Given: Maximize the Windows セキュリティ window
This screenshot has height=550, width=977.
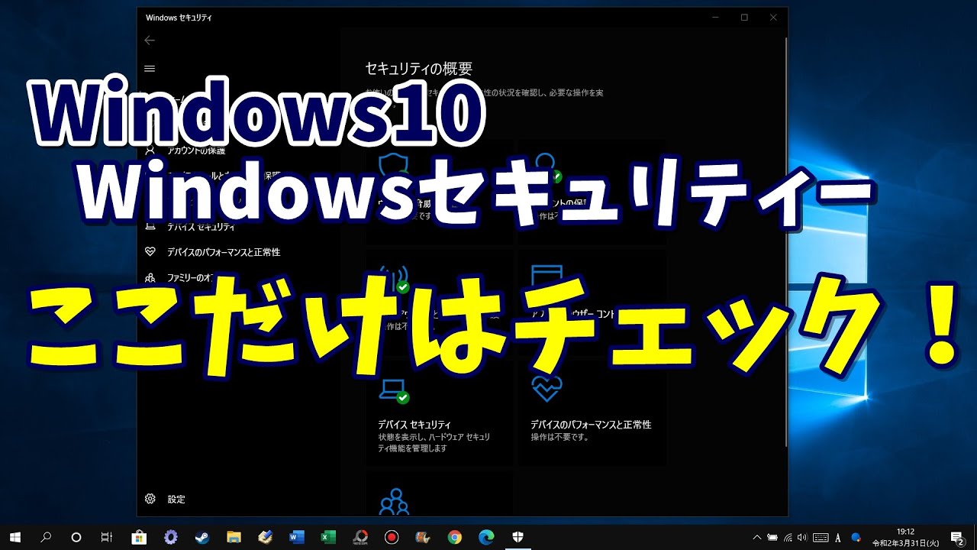Looking at the screenshot, I should coord(744,17).
